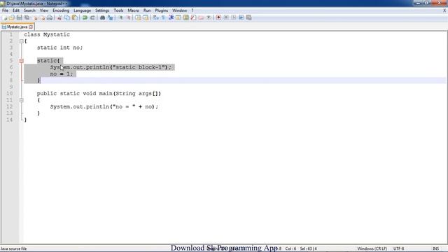Toggle Show Indent Guide button
The width and height of the screenshot is (448, 252).
click(x=171, y=17)
